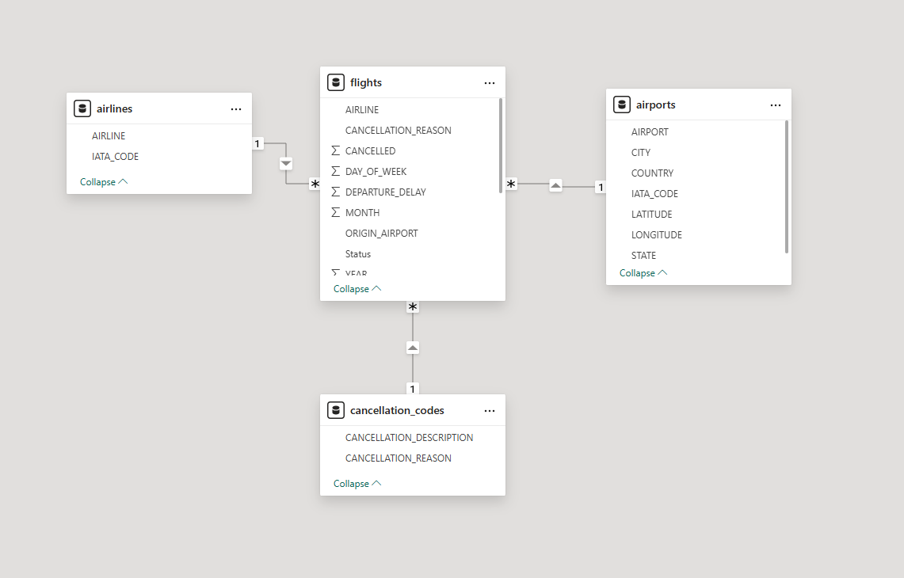Collapse the airlines table card

(104, 182)
